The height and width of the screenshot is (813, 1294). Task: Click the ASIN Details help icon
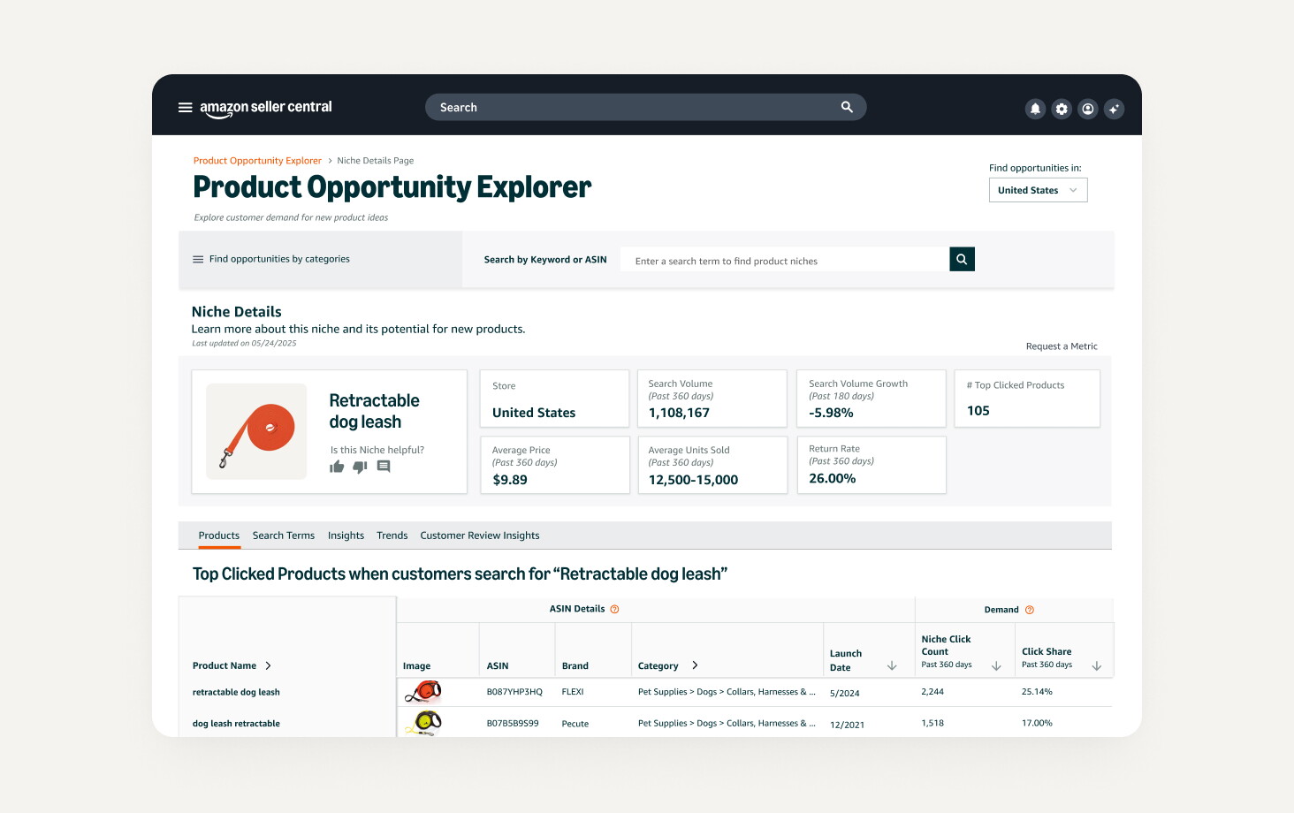click(615, 609)
